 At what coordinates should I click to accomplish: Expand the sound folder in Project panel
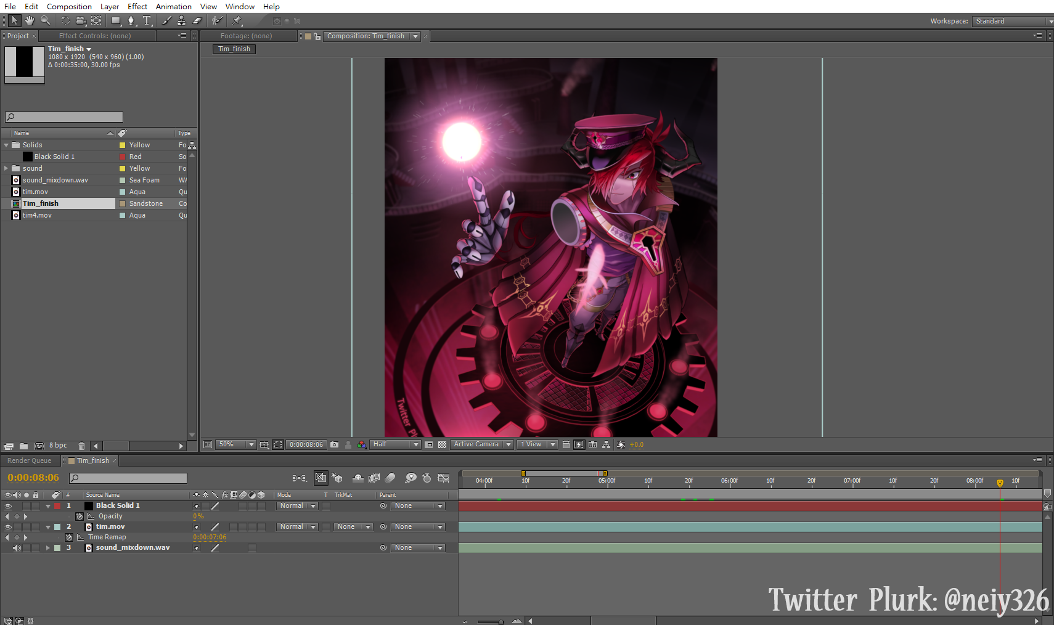pyautogui.click(x=6, y=168)
